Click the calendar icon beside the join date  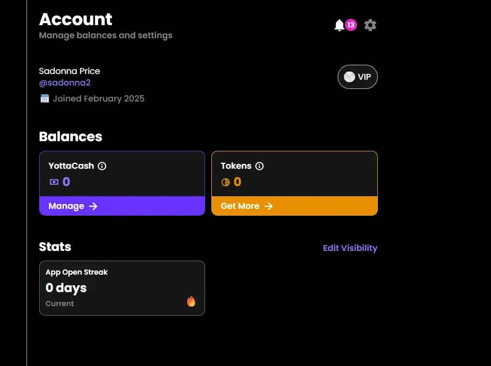tap(45, 98)
